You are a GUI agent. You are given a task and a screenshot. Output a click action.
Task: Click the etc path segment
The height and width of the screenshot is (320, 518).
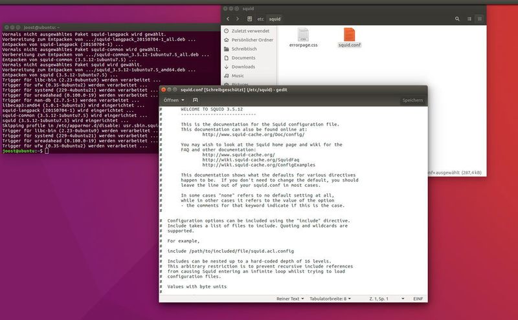[x=261, y=19]
